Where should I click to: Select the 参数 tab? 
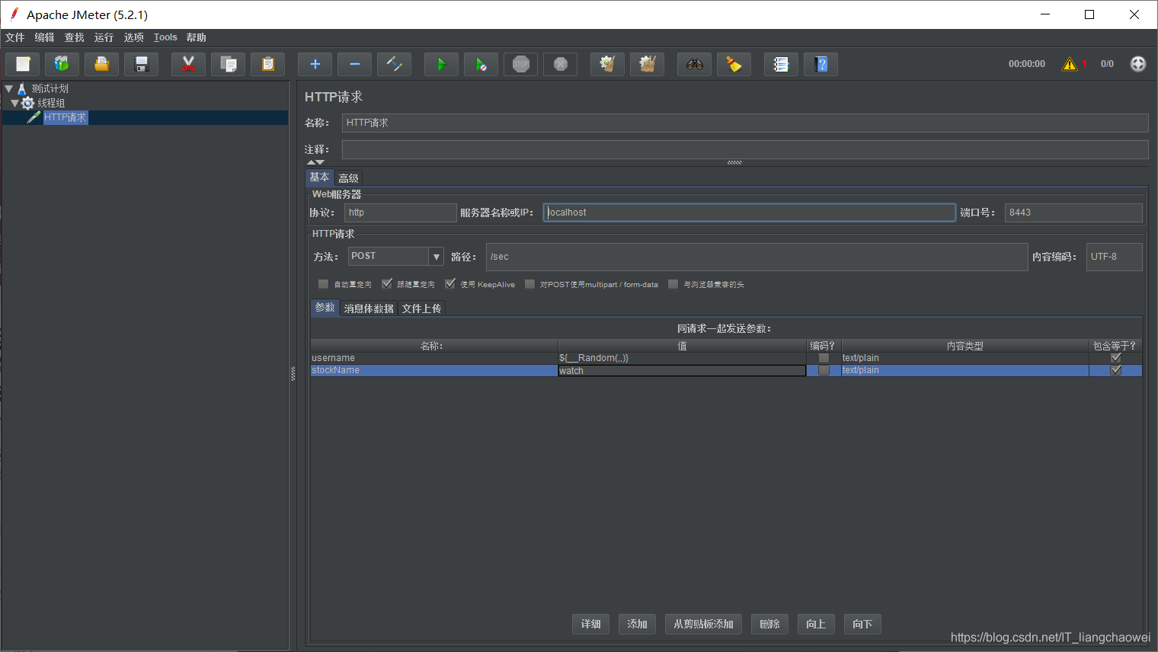click(325, 308)
